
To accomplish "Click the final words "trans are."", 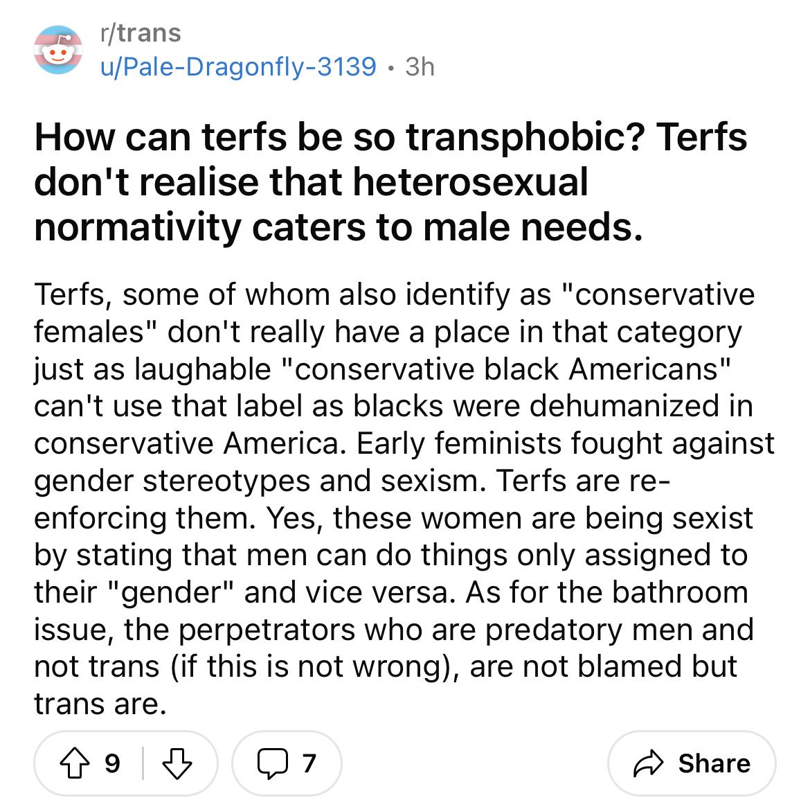I will [100, 704].
